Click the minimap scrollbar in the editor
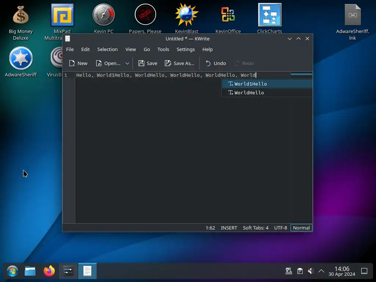376x282 pixels. (x=301, y=74)
